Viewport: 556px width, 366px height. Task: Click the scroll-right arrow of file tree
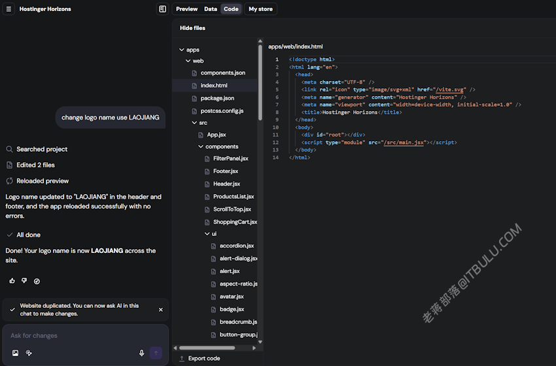click(x=254, y=348)
